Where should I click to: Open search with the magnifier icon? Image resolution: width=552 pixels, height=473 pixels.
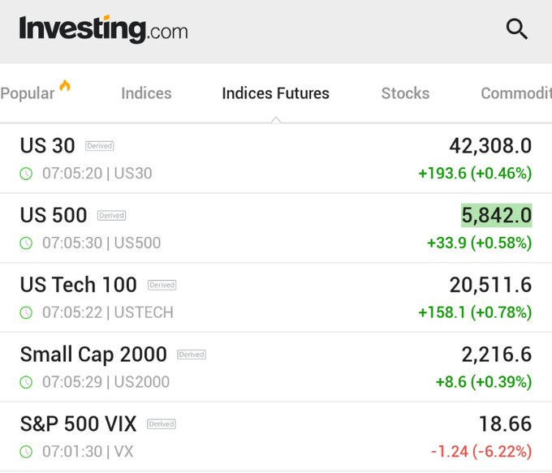pos(517,29)
